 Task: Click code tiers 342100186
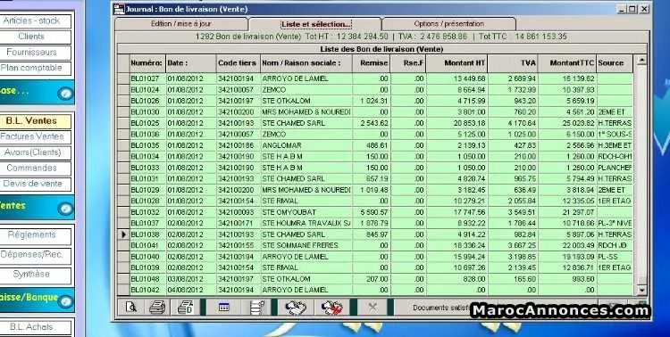[238, 145]
